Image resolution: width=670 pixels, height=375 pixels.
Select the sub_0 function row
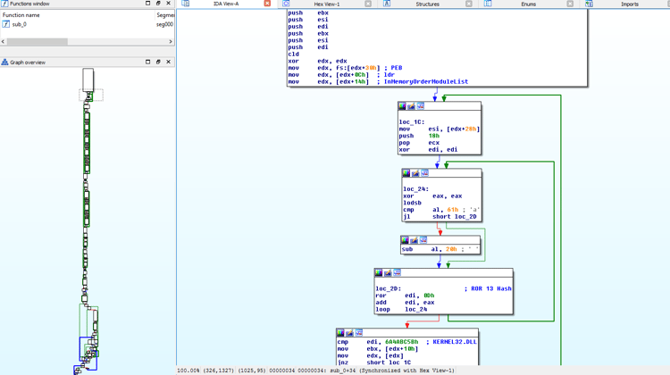88,24
